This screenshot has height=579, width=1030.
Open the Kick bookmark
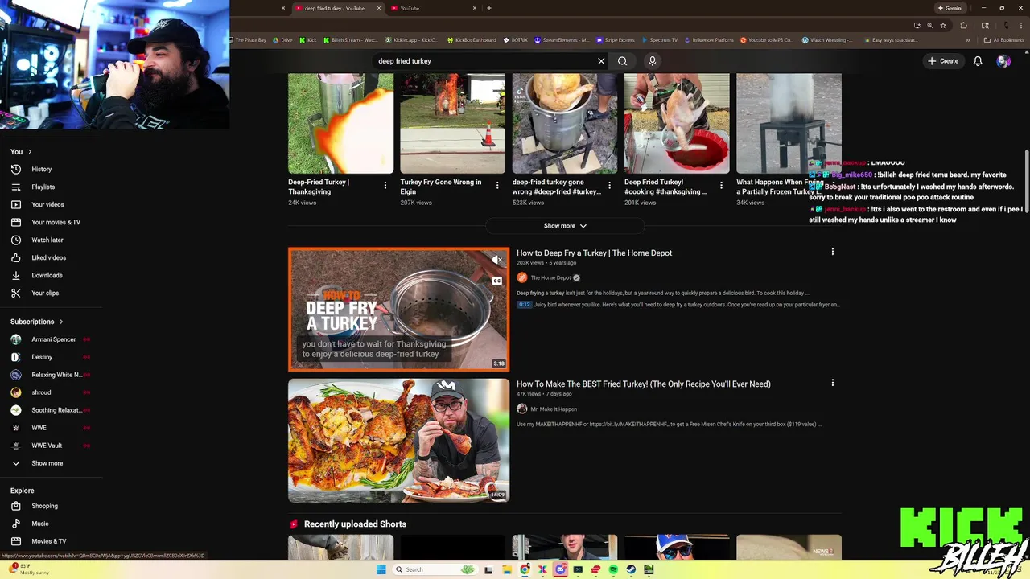pyautogui.click(x=308, y=40)
